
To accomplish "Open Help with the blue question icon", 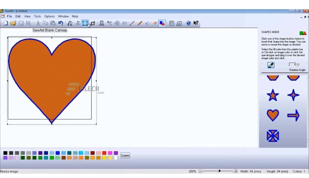I will click(189, 23).
